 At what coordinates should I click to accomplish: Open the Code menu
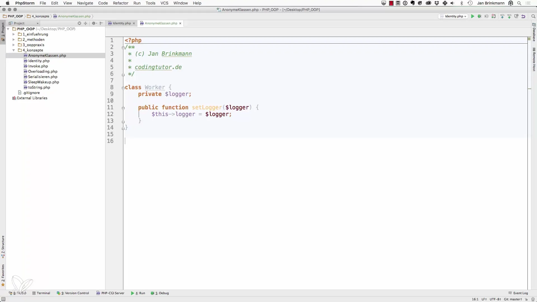[103, 3]
